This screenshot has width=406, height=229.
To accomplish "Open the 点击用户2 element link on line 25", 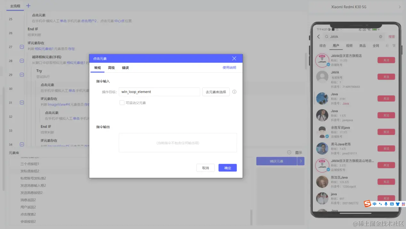I will [89, 21].
